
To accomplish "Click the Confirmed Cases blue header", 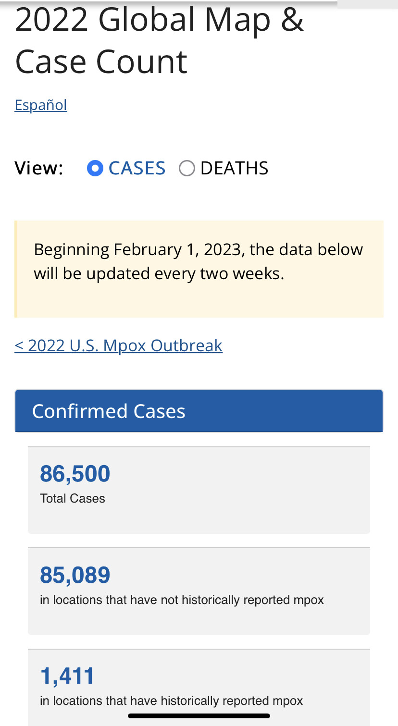I will pos(199,411).
